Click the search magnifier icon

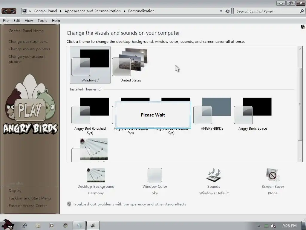302,11
